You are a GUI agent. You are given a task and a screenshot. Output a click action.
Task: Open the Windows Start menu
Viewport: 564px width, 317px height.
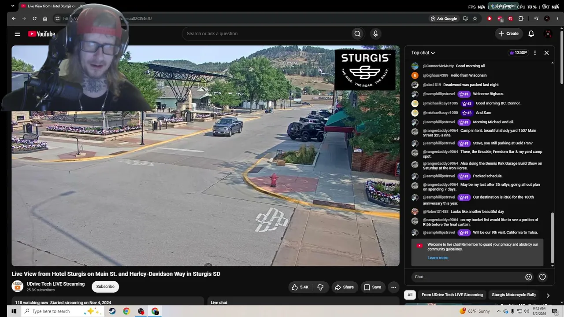coord(14,311)
